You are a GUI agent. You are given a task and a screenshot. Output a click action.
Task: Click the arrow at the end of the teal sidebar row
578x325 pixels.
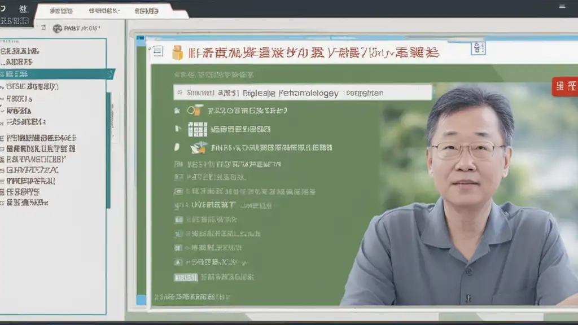pos(110,74)
